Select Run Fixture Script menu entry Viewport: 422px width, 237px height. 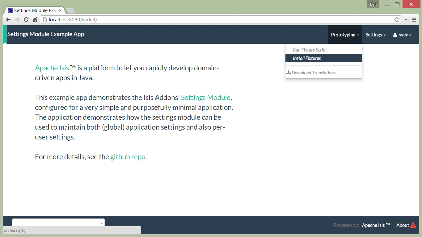click(x=324, y=50)
